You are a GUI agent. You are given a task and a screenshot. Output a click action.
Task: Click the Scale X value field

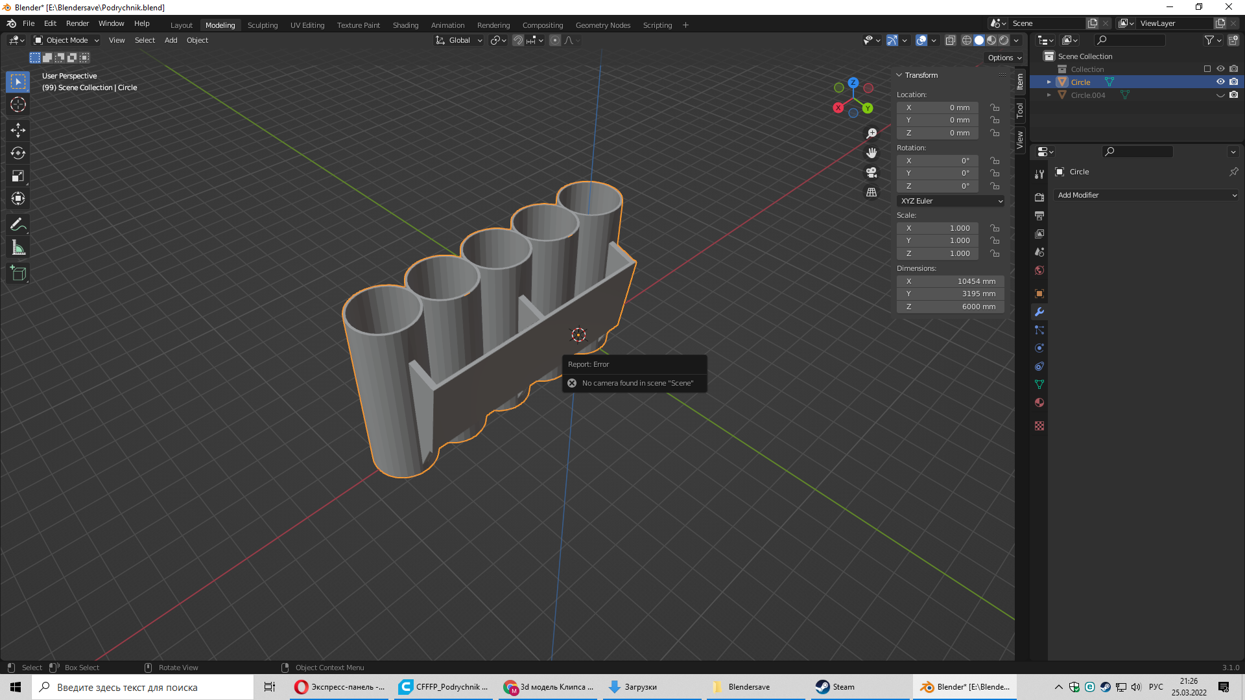click(938, 228)
